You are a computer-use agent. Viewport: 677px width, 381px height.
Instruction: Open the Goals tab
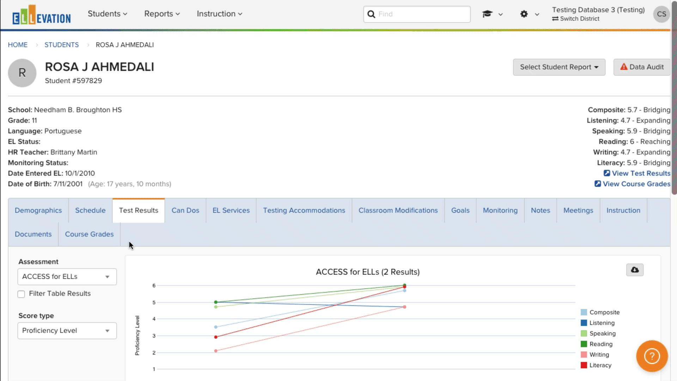[461, 210]
